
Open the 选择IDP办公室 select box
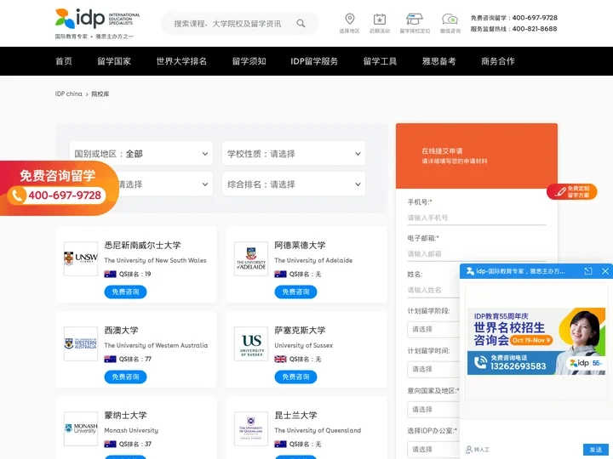point(433,450)
